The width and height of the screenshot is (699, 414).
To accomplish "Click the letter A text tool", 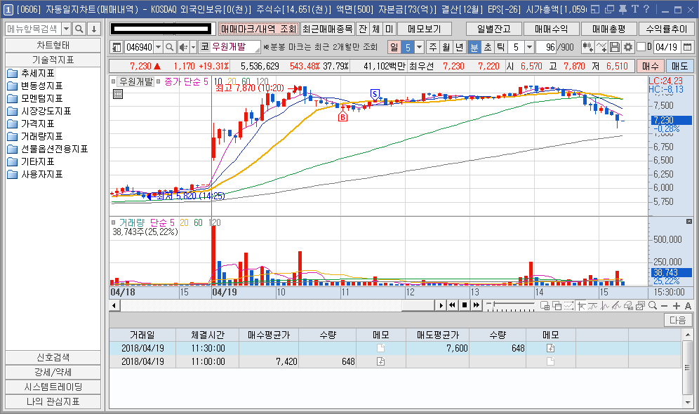I will coord(688,306).
